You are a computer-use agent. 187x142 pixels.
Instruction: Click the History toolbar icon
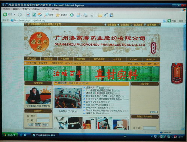point(71,15)
